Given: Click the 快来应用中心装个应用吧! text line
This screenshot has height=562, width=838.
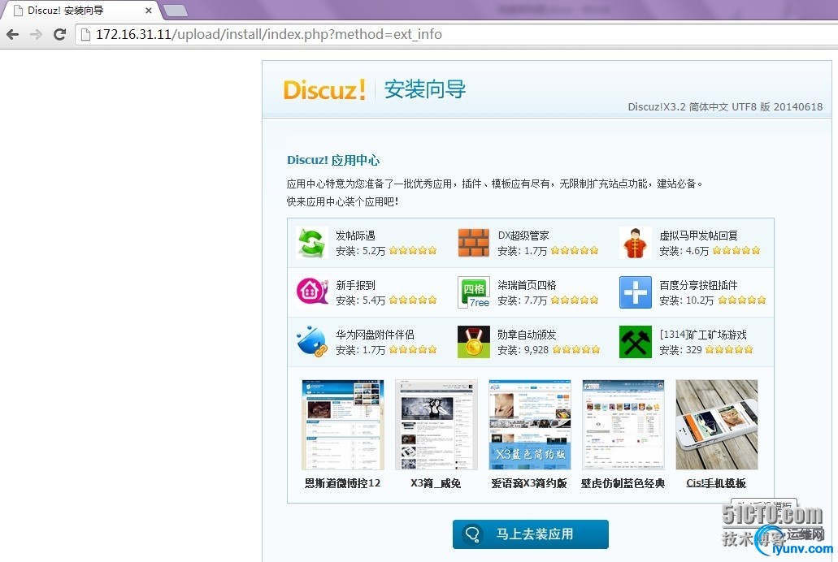Looking at the screenshot, I should tap(342, 201).
